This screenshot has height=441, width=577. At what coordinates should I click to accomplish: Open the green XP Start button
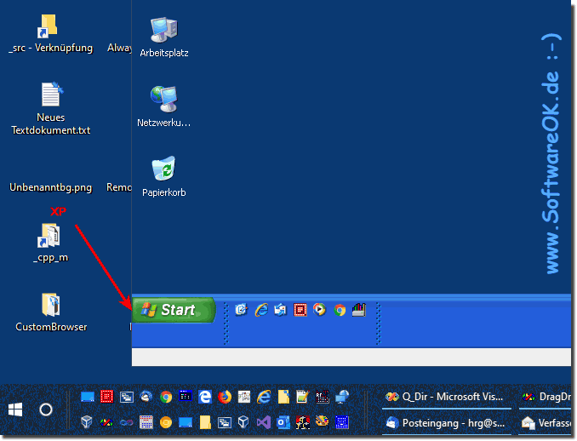(174, 310)
